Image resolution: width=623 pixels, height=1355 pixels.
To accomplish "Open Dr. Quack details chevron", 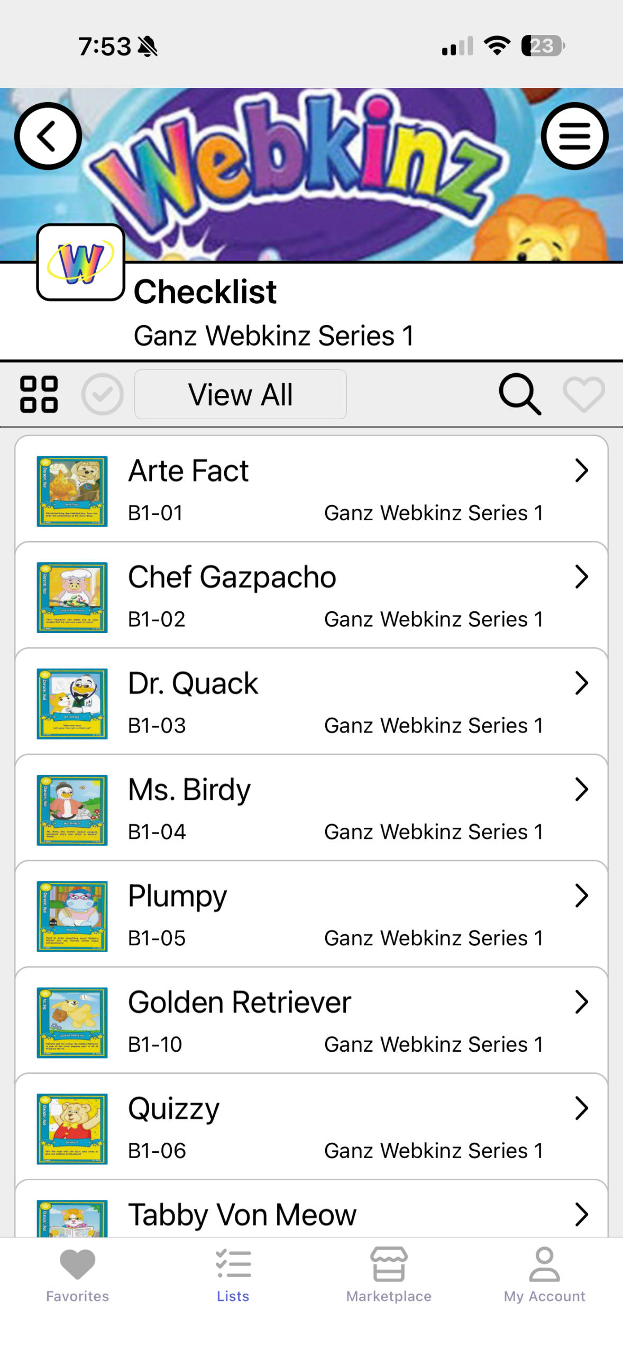I will click(581, 683).
